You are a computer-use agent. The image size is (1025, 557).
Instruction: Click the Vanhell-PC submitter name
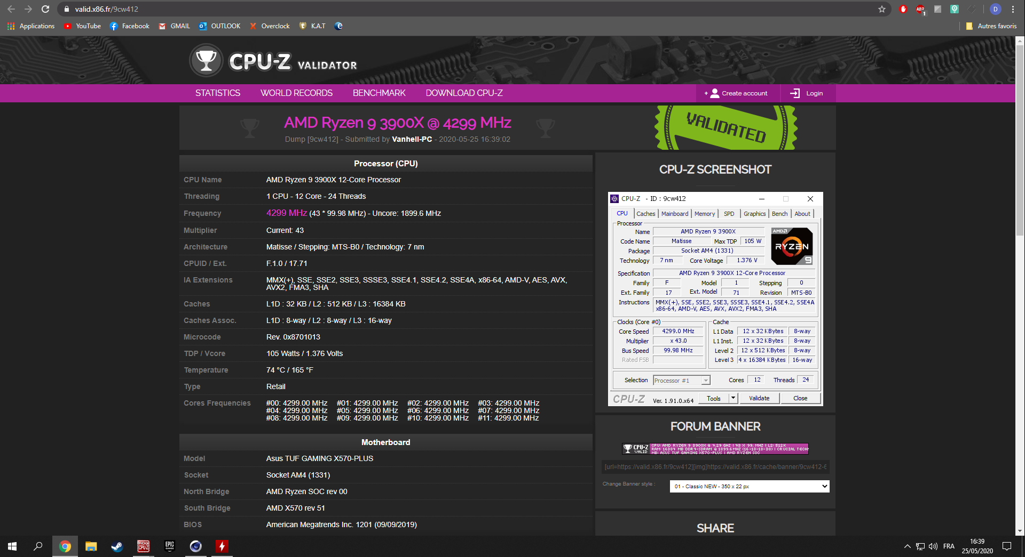pyautogui.click(x=412, y=139)
